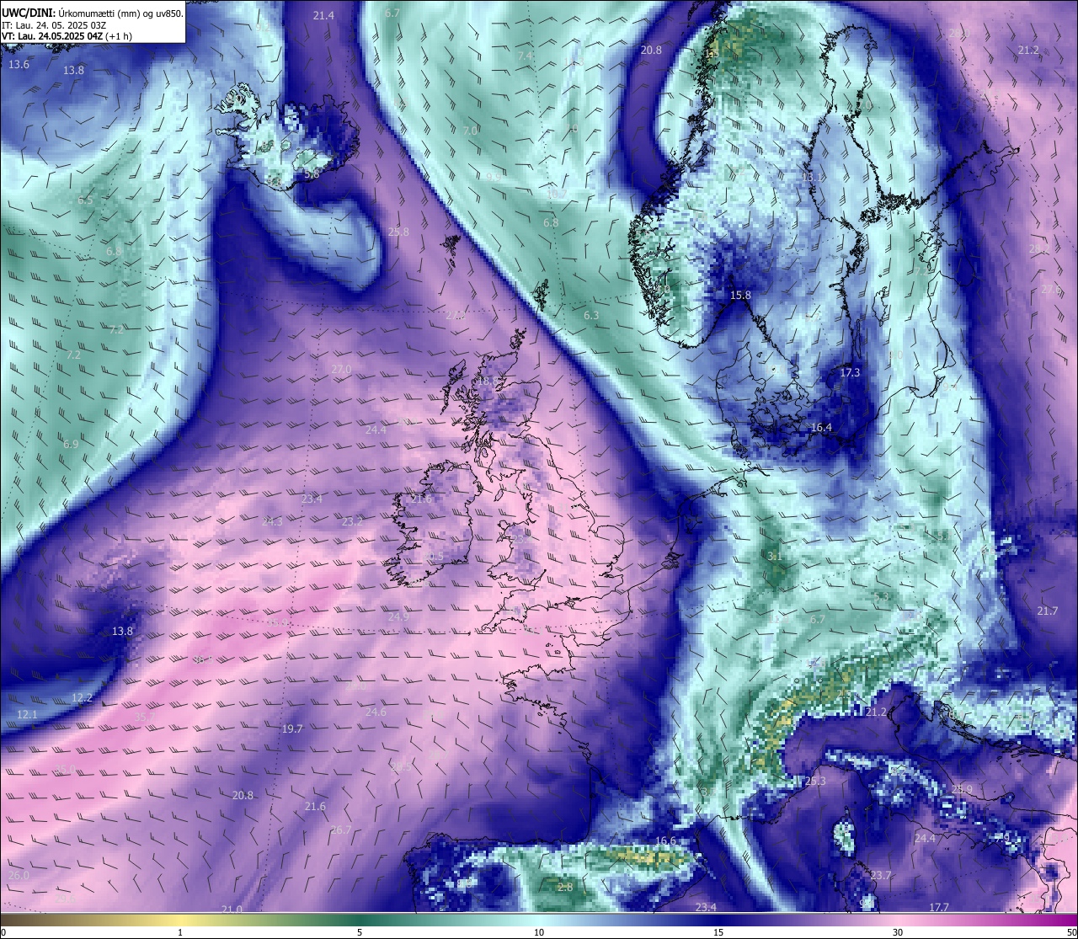The height and width of the screenshot is (939, 1078).
Task: Click the legend tick label '1'
Action: tap(180, 932)
